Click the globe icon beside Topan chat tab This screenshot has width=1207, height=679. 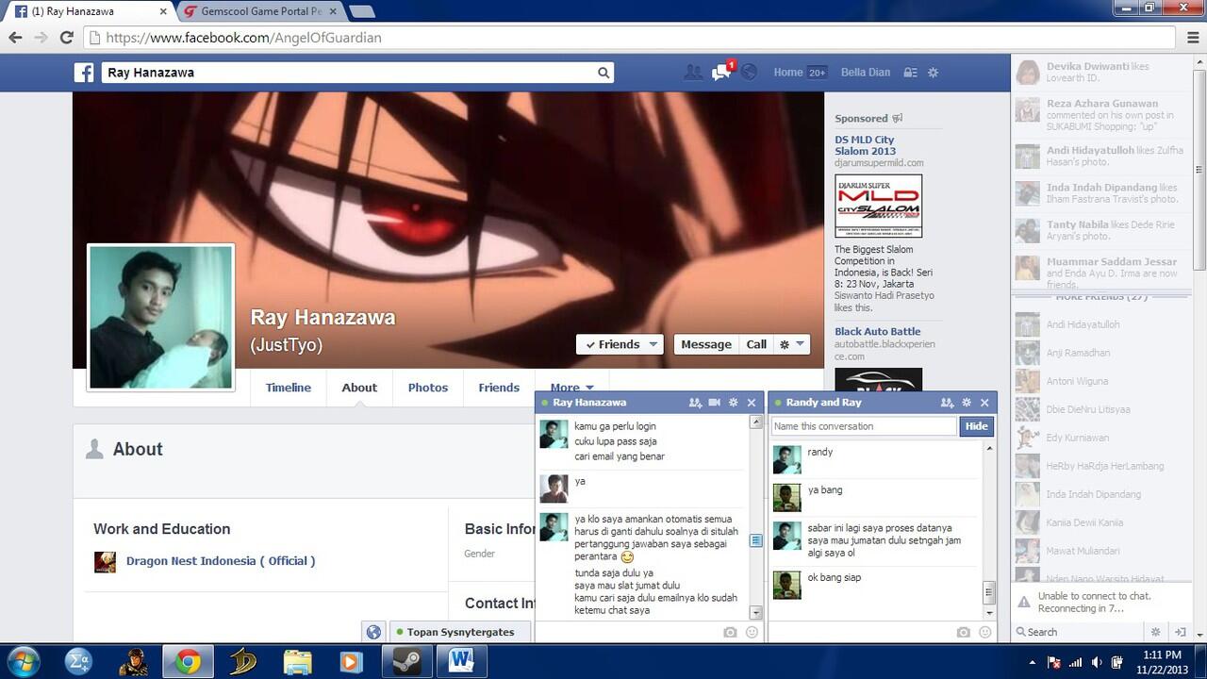373,632
